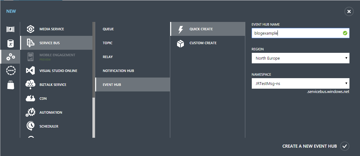360x156 pixels.
Task: Select the Data Services database icon
Action: (x=10, y=43)
